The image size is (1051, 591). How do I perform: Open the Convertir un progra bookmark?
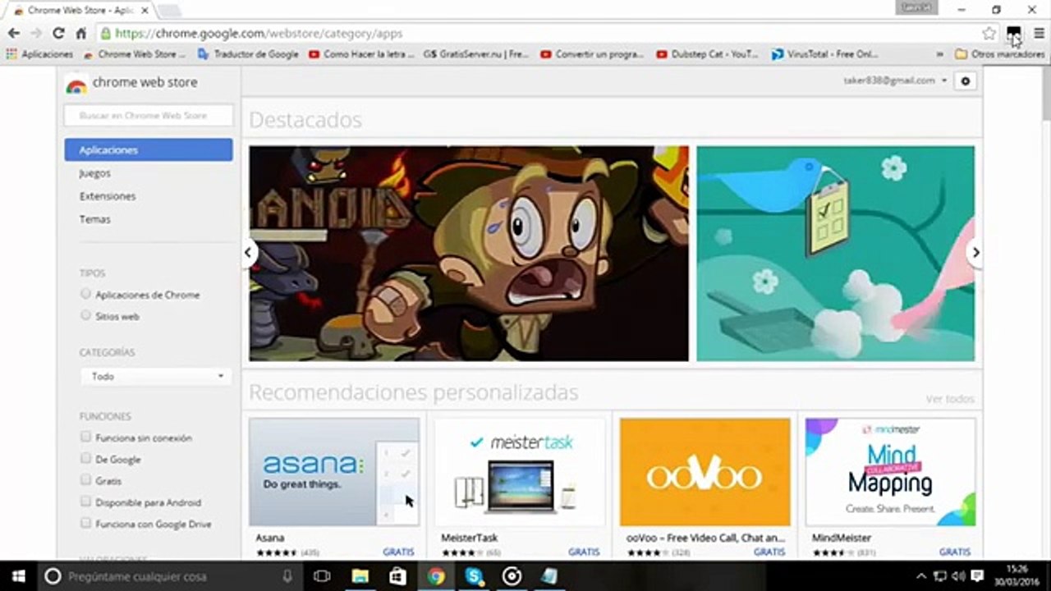pyautogui.click(x=592, y=54)
